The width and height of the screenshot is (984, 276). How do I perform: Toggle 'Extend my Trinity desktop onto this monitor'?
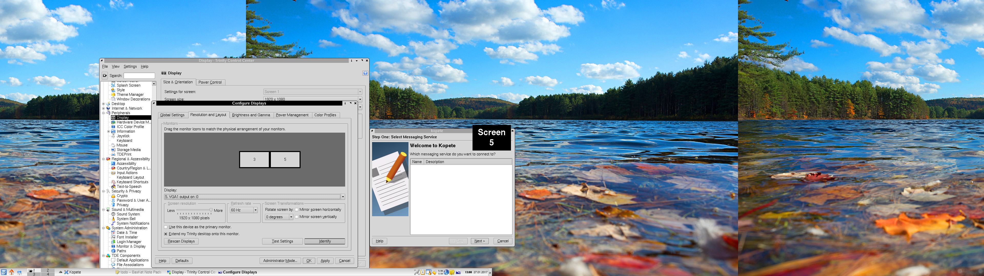(166, 234)
